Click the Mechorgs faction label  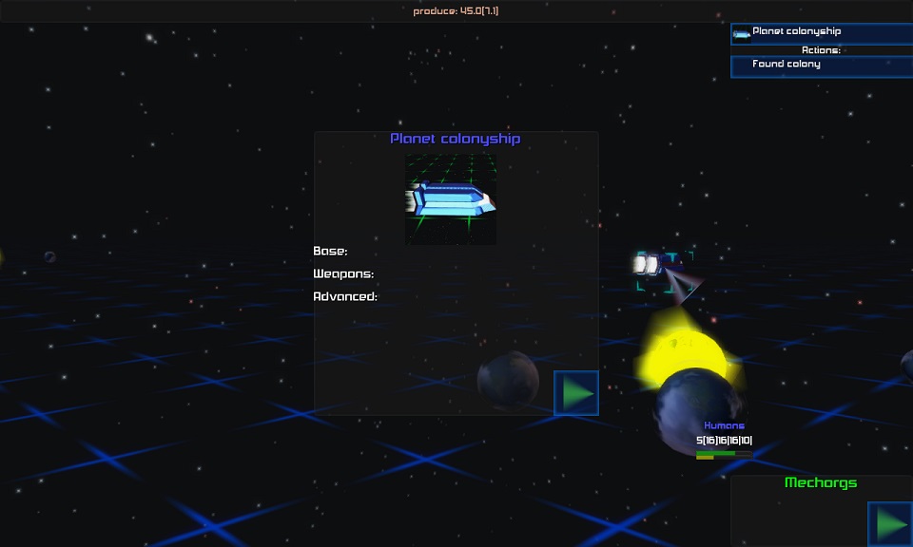point(820,482)
